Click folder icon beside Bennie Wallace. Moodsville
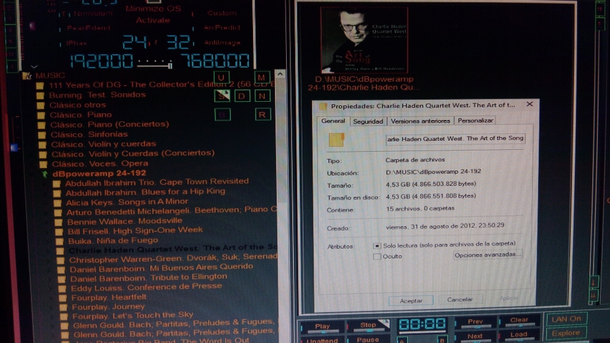Viewport: 610px width, 343px height. (x=59, y=222)
